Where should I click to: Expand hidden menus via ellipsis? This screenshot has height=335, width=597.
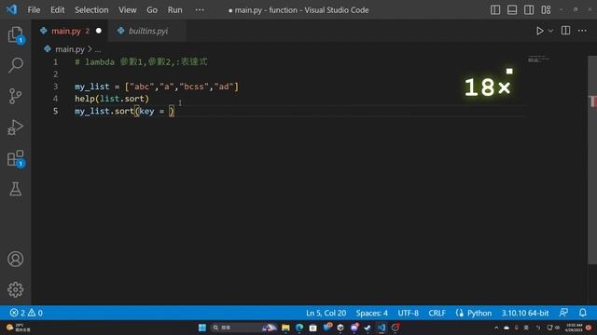[x=200, y=10]
